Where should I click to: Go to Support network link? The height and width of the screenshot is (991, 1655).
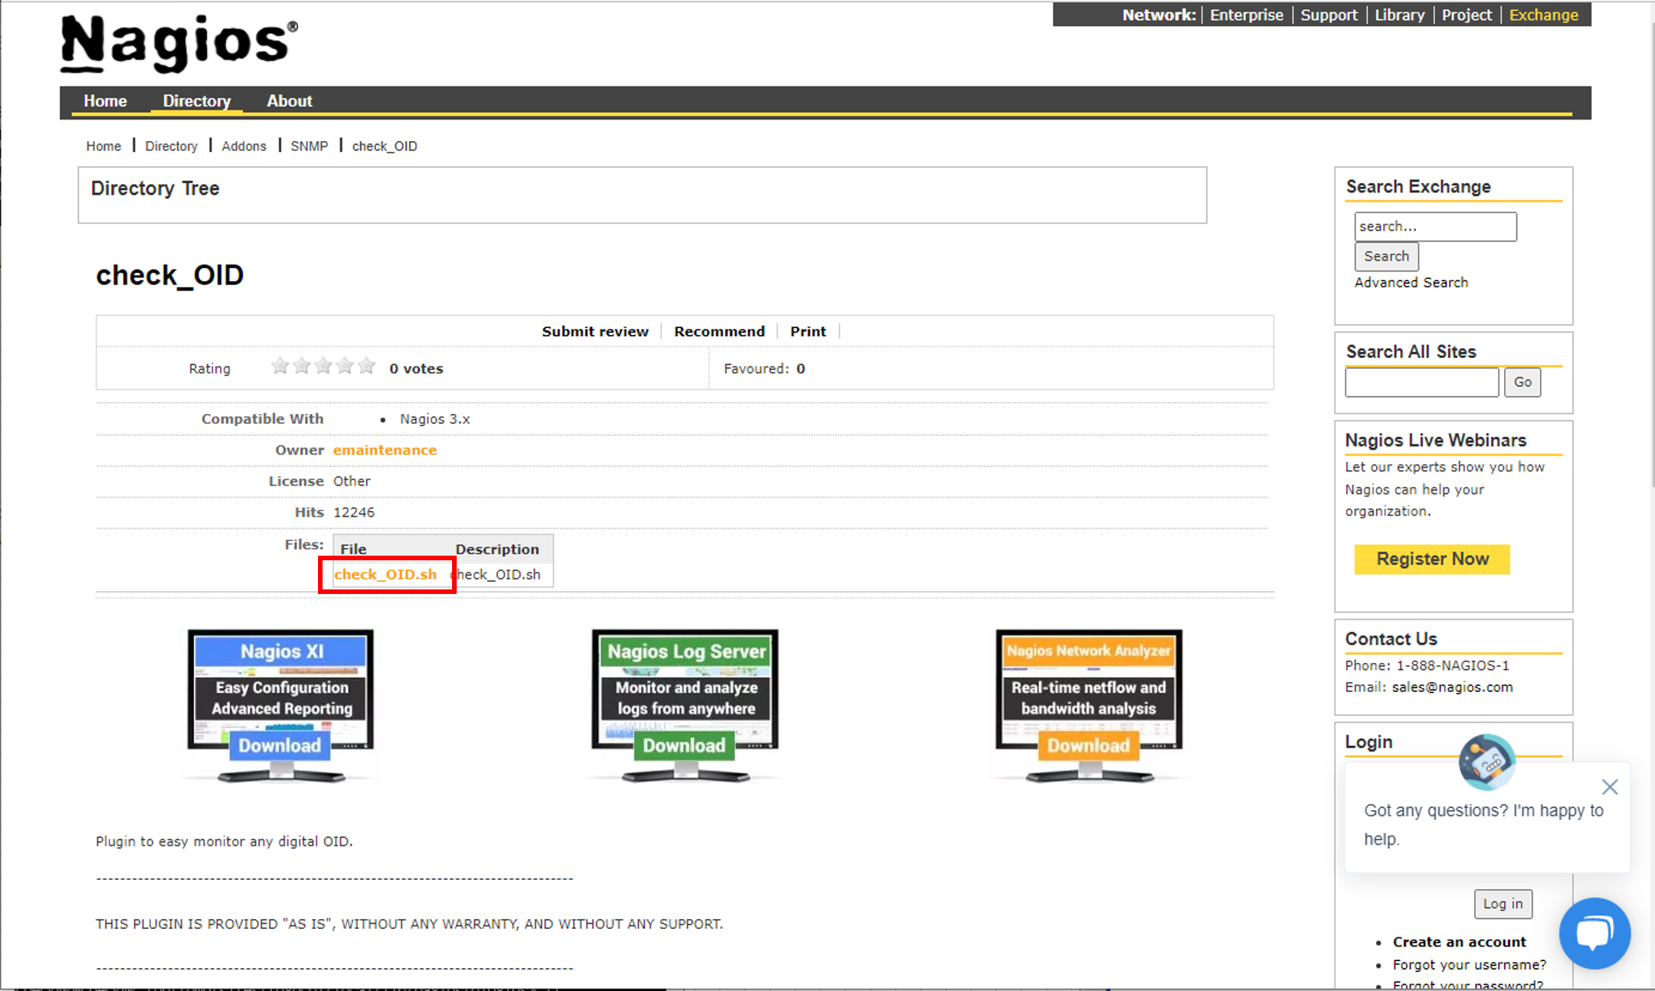pyautogui.click(x=1329, y=15)
